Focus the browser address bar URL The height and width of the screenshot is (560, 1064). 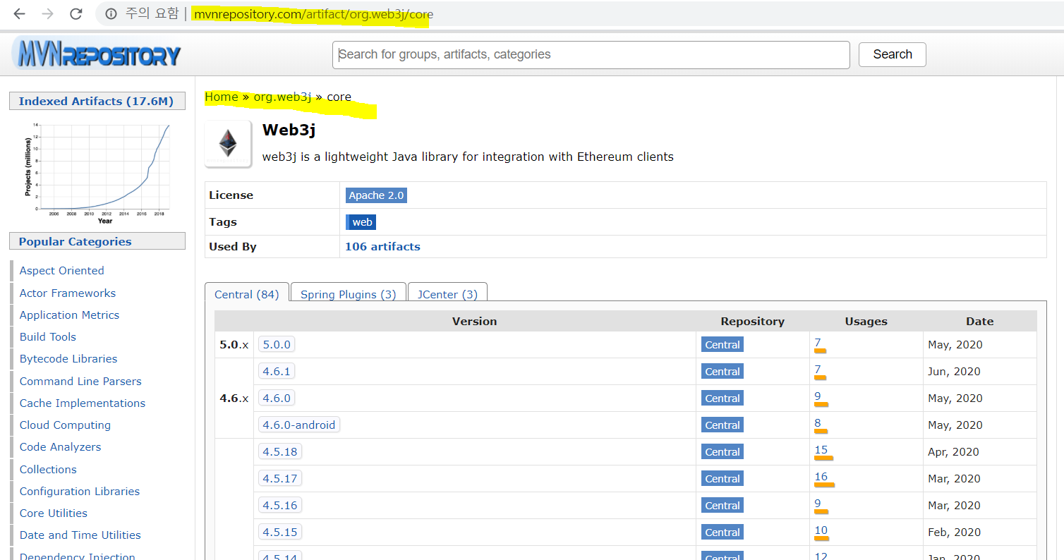point(313,14)
